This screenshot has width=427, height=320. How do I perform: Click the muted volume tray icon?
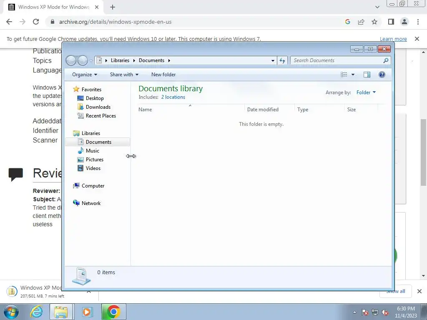point(385,312)
